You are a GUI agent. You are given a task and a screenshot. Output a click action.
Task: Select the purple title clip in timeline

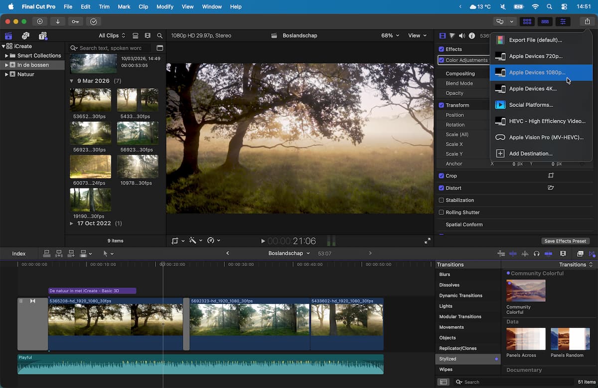coord(92,291)
